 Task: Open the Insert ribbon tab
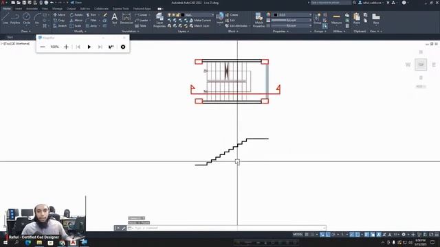(19, 9)
